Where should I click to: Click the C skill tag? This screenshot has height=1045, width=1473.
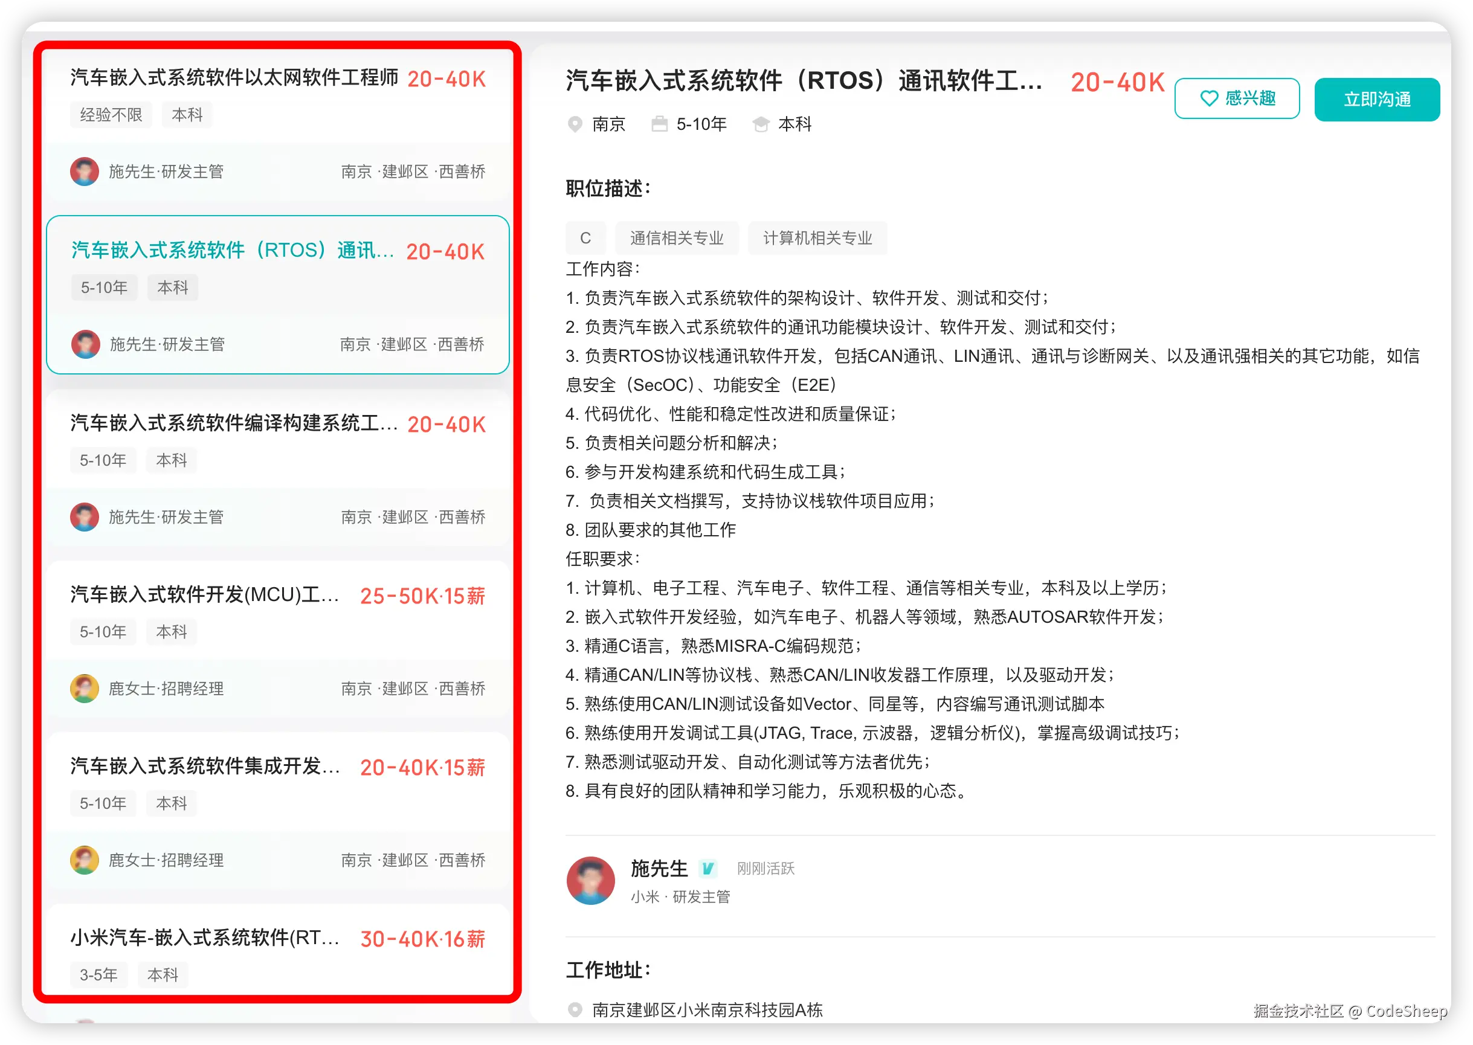click(x=585, y=238)
